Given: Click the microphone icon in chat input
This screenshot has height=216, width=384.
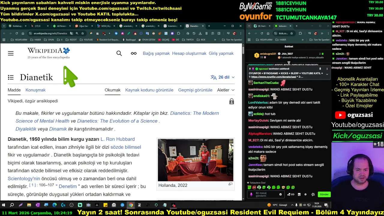Looking at the screenshot, I should (x=251, y=194).
